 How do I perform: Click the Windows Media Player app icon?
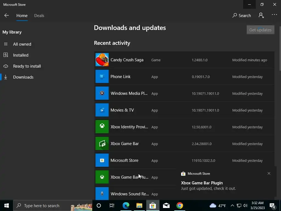pos(102,93)
